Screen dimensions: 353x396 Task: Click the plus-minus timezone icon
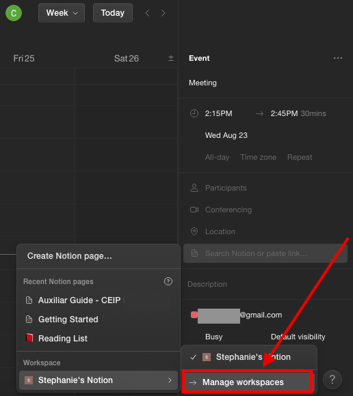[171, 58]
